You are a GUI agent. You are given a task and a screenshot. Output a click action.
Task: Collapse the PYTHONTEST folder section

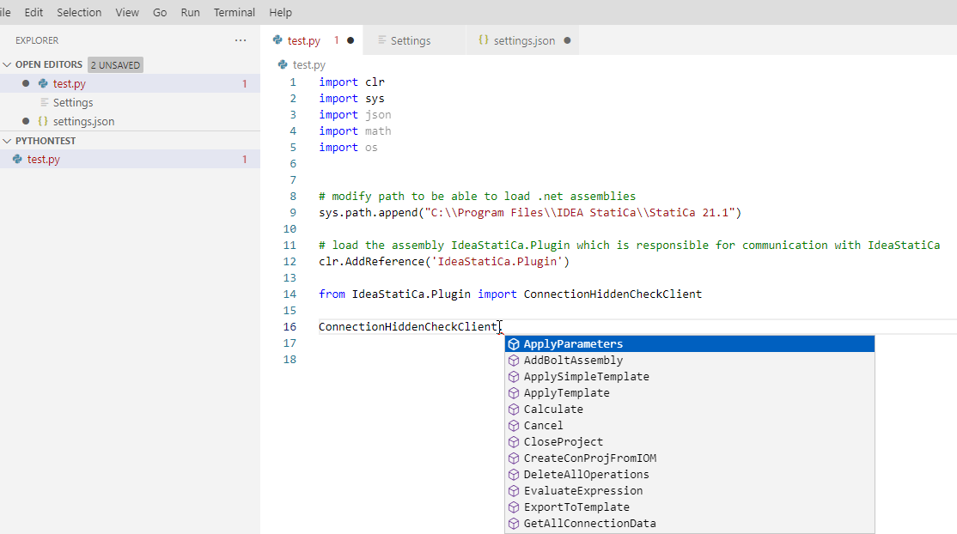pyautogui.click(x=8, y=141)
